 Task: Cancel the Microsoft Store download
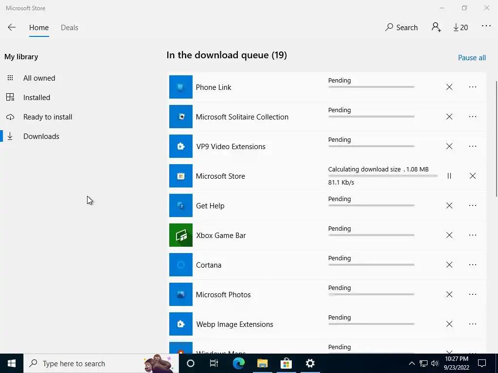click(x=473, y=176)
